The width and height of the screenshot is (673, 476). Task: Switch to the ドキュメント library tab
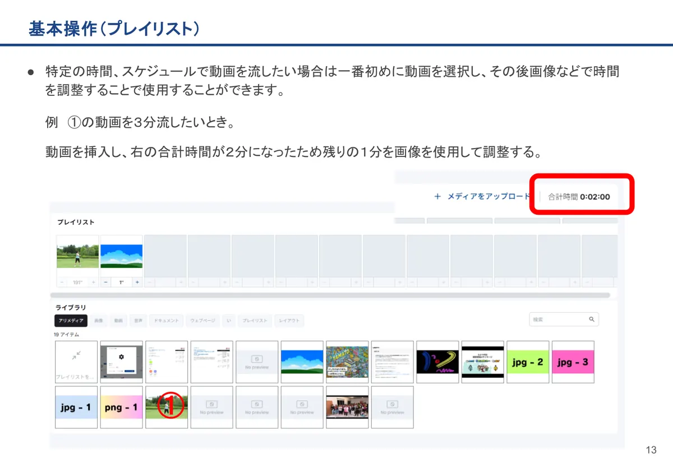pos(166,321)
